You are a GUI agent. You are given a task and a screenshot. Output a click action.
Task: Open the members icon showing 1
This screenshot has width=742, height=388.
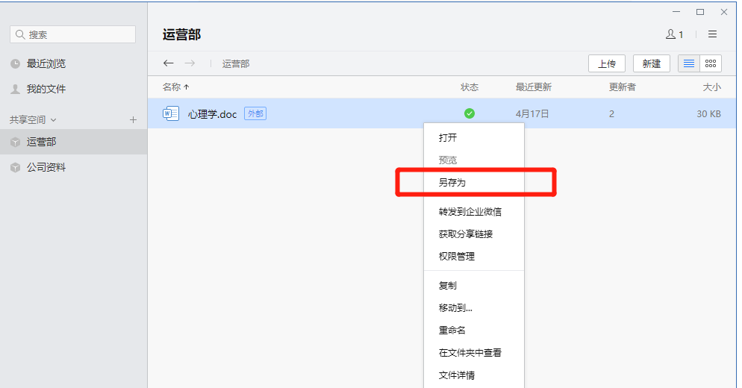pyautogui.click(x=675, y=34)
